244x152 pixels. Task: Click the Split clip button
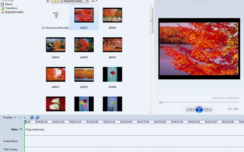(233, 109)
